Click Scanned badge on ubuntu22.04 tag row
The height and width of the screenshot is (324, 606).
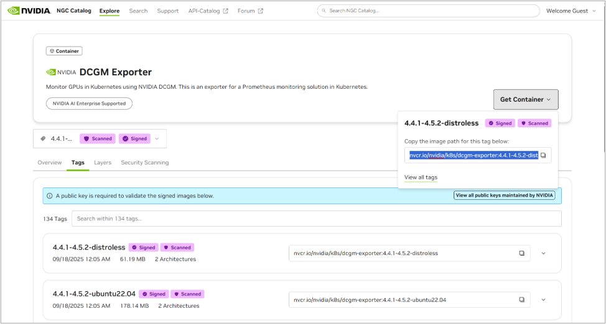point(187,294)
